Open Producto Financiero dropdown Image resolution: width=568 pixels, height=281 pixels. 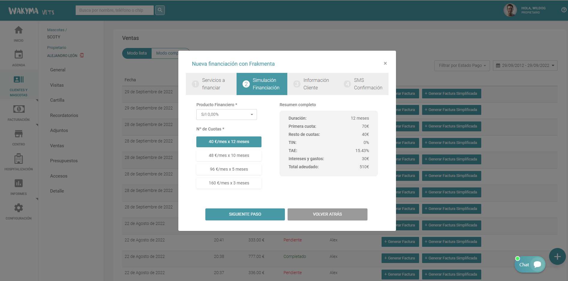(226, 115)
